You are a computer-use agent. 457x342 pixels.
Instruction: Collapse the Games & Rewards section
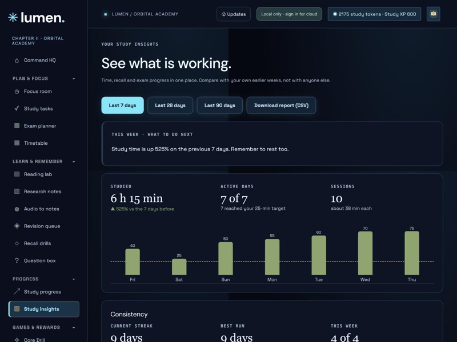pos(74,327)
